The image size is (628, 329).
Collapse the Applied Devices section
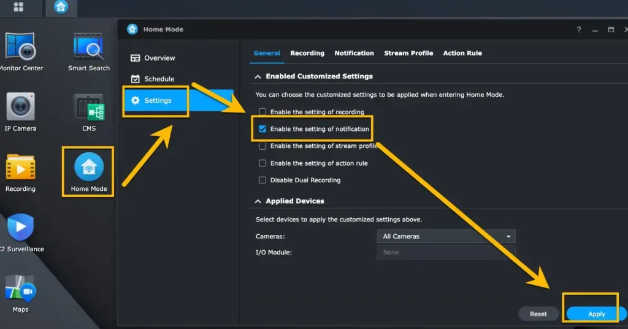[258, 201]
